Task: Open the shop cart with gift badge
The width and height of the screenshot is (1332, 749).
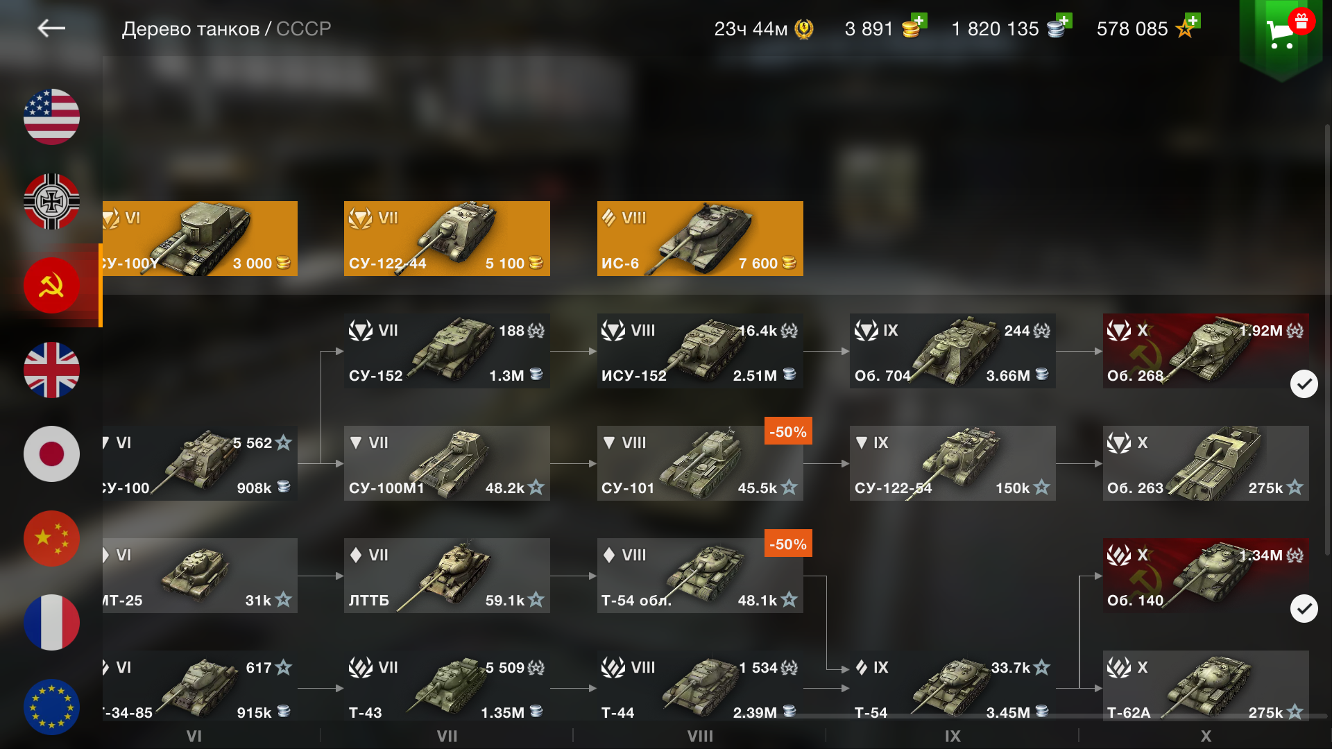Action: [x=1281, y=35]
